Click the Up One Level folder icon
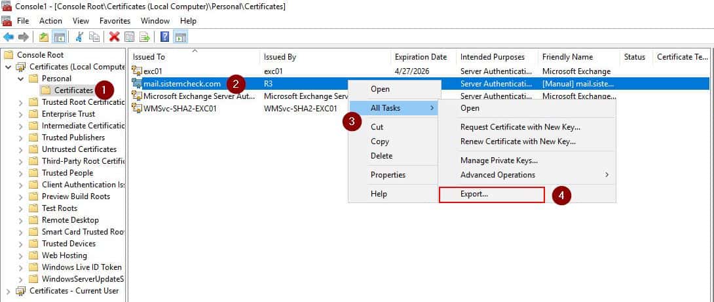 [44, 37]
